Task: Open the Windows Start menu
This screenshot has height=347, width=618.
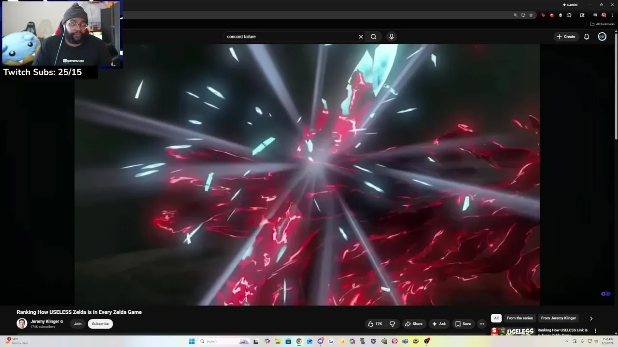Action: pos(192,341)
